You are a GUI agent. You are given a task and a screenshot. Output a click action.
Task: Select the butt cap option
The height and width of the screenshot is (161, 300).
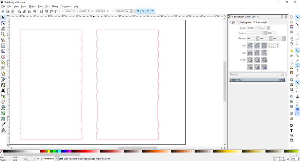click(250, 53)
